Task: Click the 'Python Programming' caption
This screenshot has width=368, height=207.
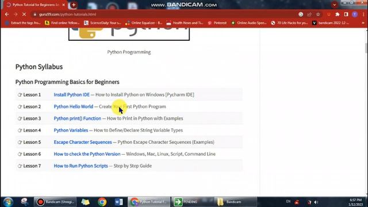Action: 129,52
